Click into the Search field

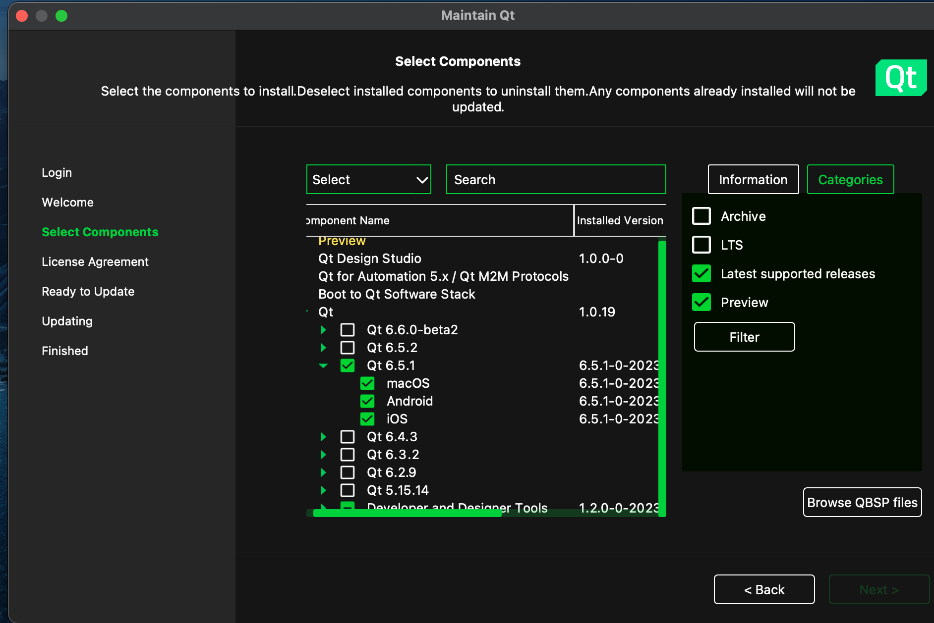tap(556, 179)
